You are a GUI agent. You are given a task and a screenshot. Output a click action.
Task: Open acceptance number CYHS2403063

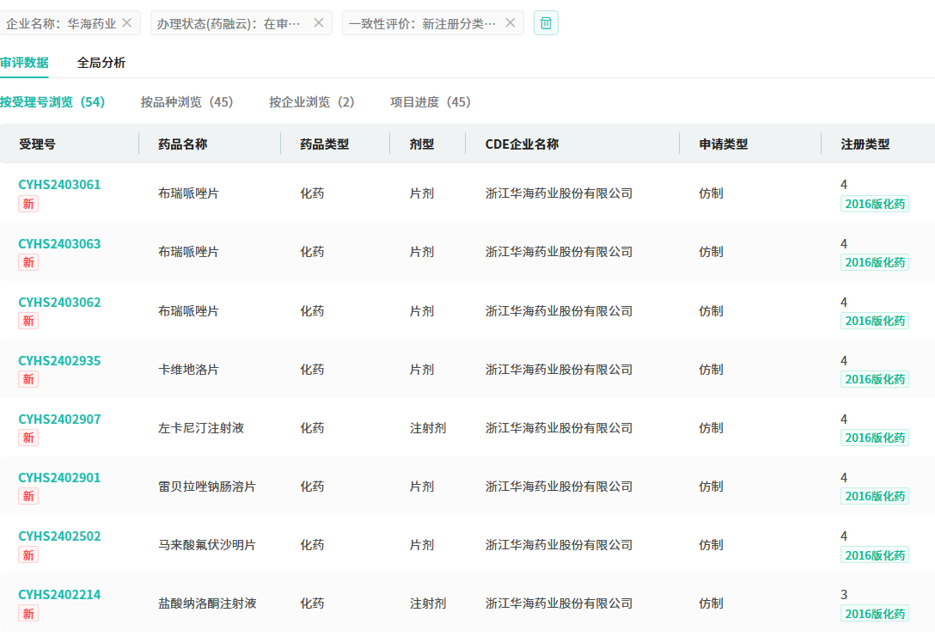(x=59, y=244)
